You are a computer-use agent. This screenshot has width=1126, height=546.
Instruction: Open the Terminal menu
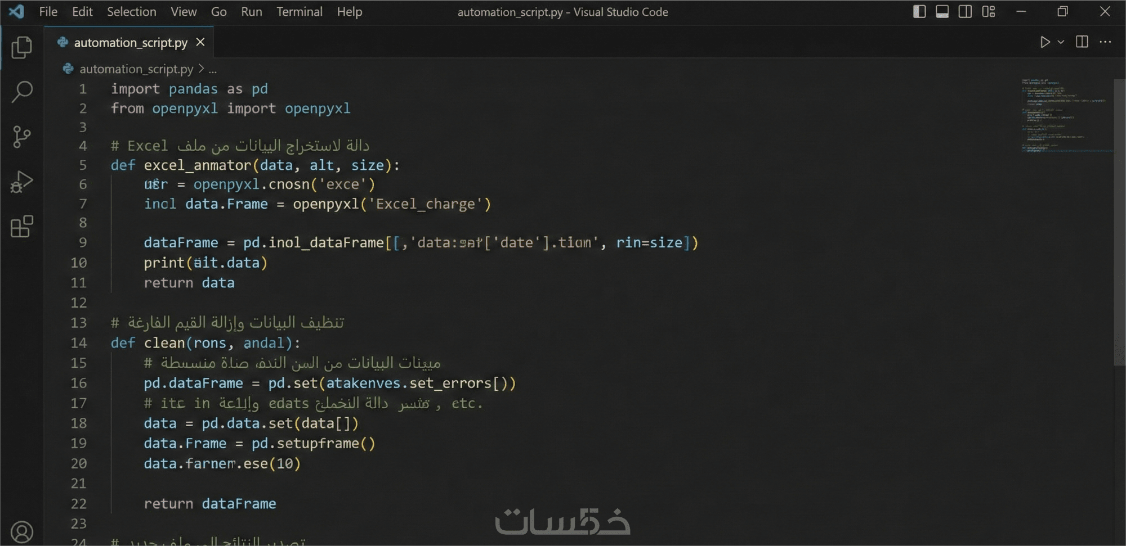pyautogui.click(x=300, y=12)
